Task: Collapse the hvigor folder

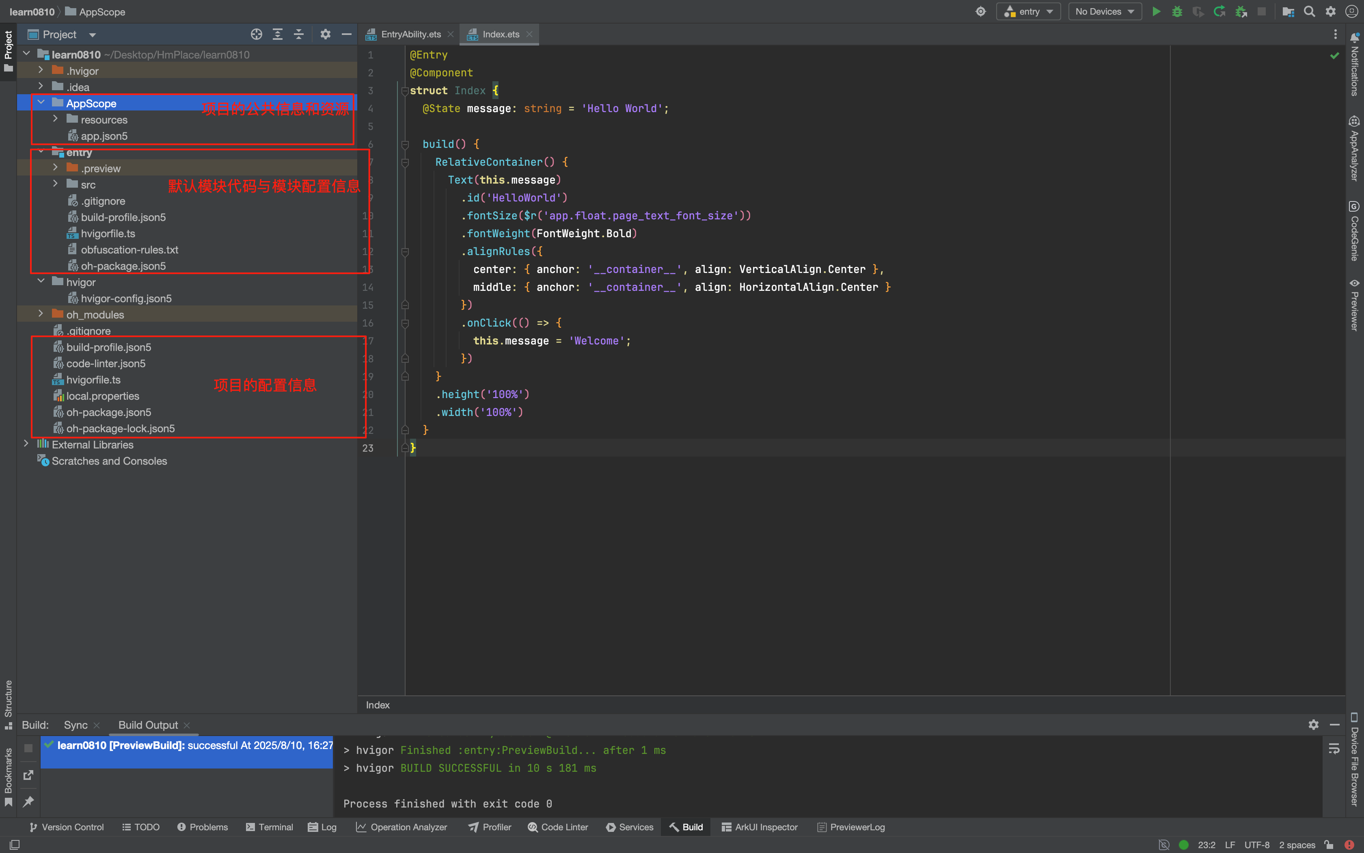Action: point(41,281)
